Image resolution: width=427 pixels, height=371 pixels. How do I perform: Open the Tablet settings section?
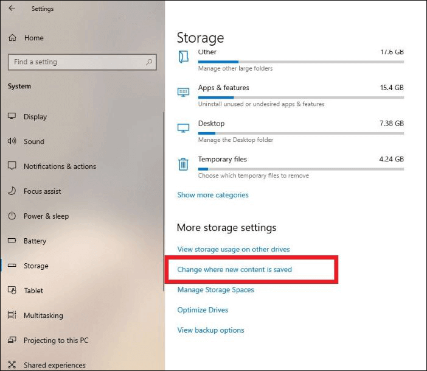click(33, 291)
